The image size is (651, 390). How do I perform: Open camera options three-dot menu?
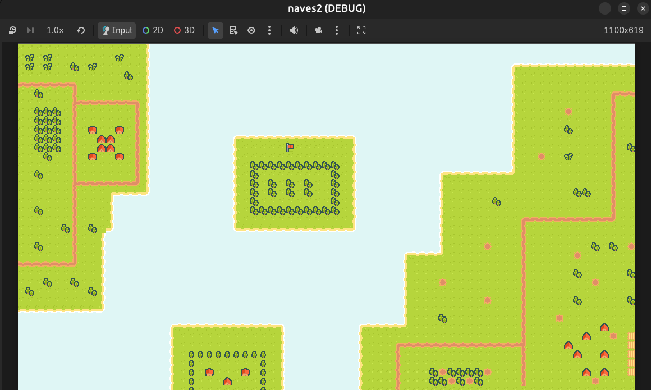[337, 30]
